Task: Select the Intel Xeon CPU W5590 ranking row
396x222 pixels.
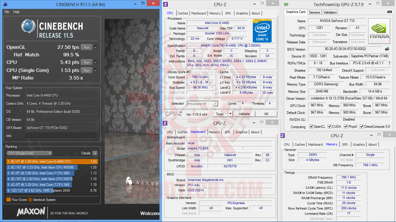Action: click(x=52, y=167)
